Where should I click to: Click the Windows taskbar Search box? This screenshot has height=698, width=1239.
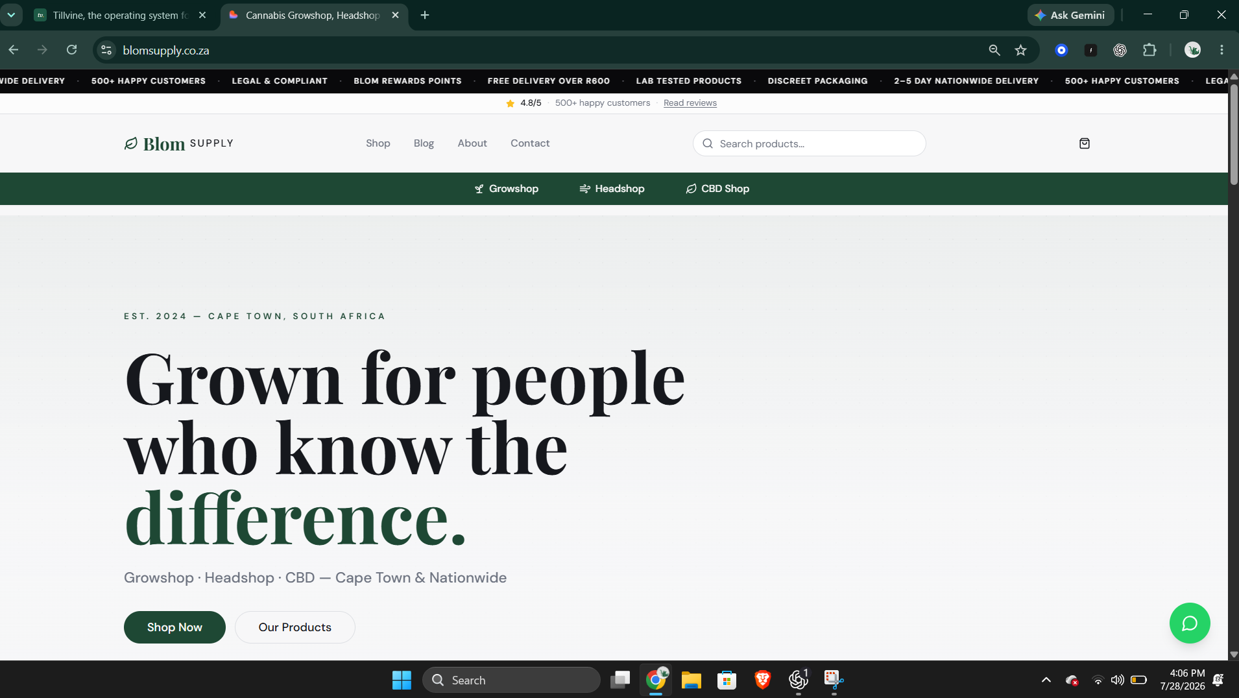(511, 680)
